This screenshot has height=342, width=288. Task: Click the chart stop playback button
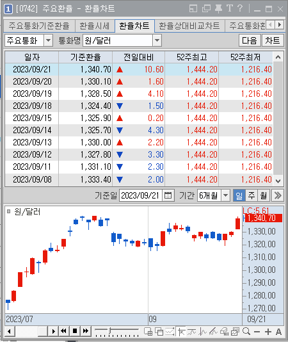click(75, 331)
